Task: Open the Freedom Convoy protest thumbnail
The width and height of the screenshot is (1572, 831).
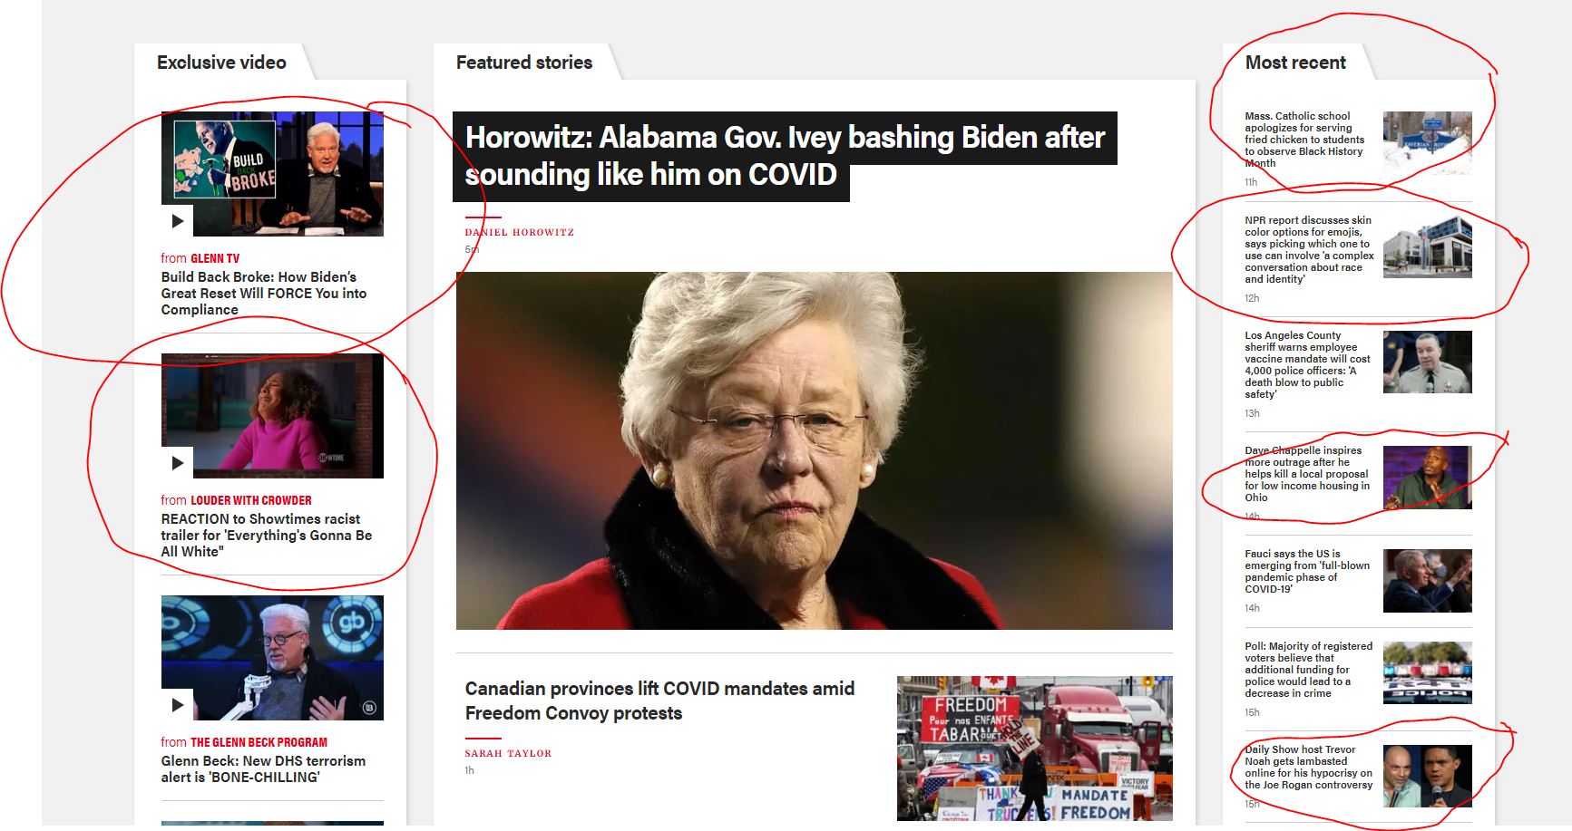Action: (x=1034, y=749)
